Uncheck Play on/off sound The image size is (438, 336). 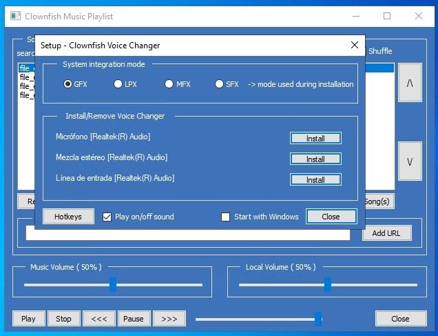pos(107,217)
